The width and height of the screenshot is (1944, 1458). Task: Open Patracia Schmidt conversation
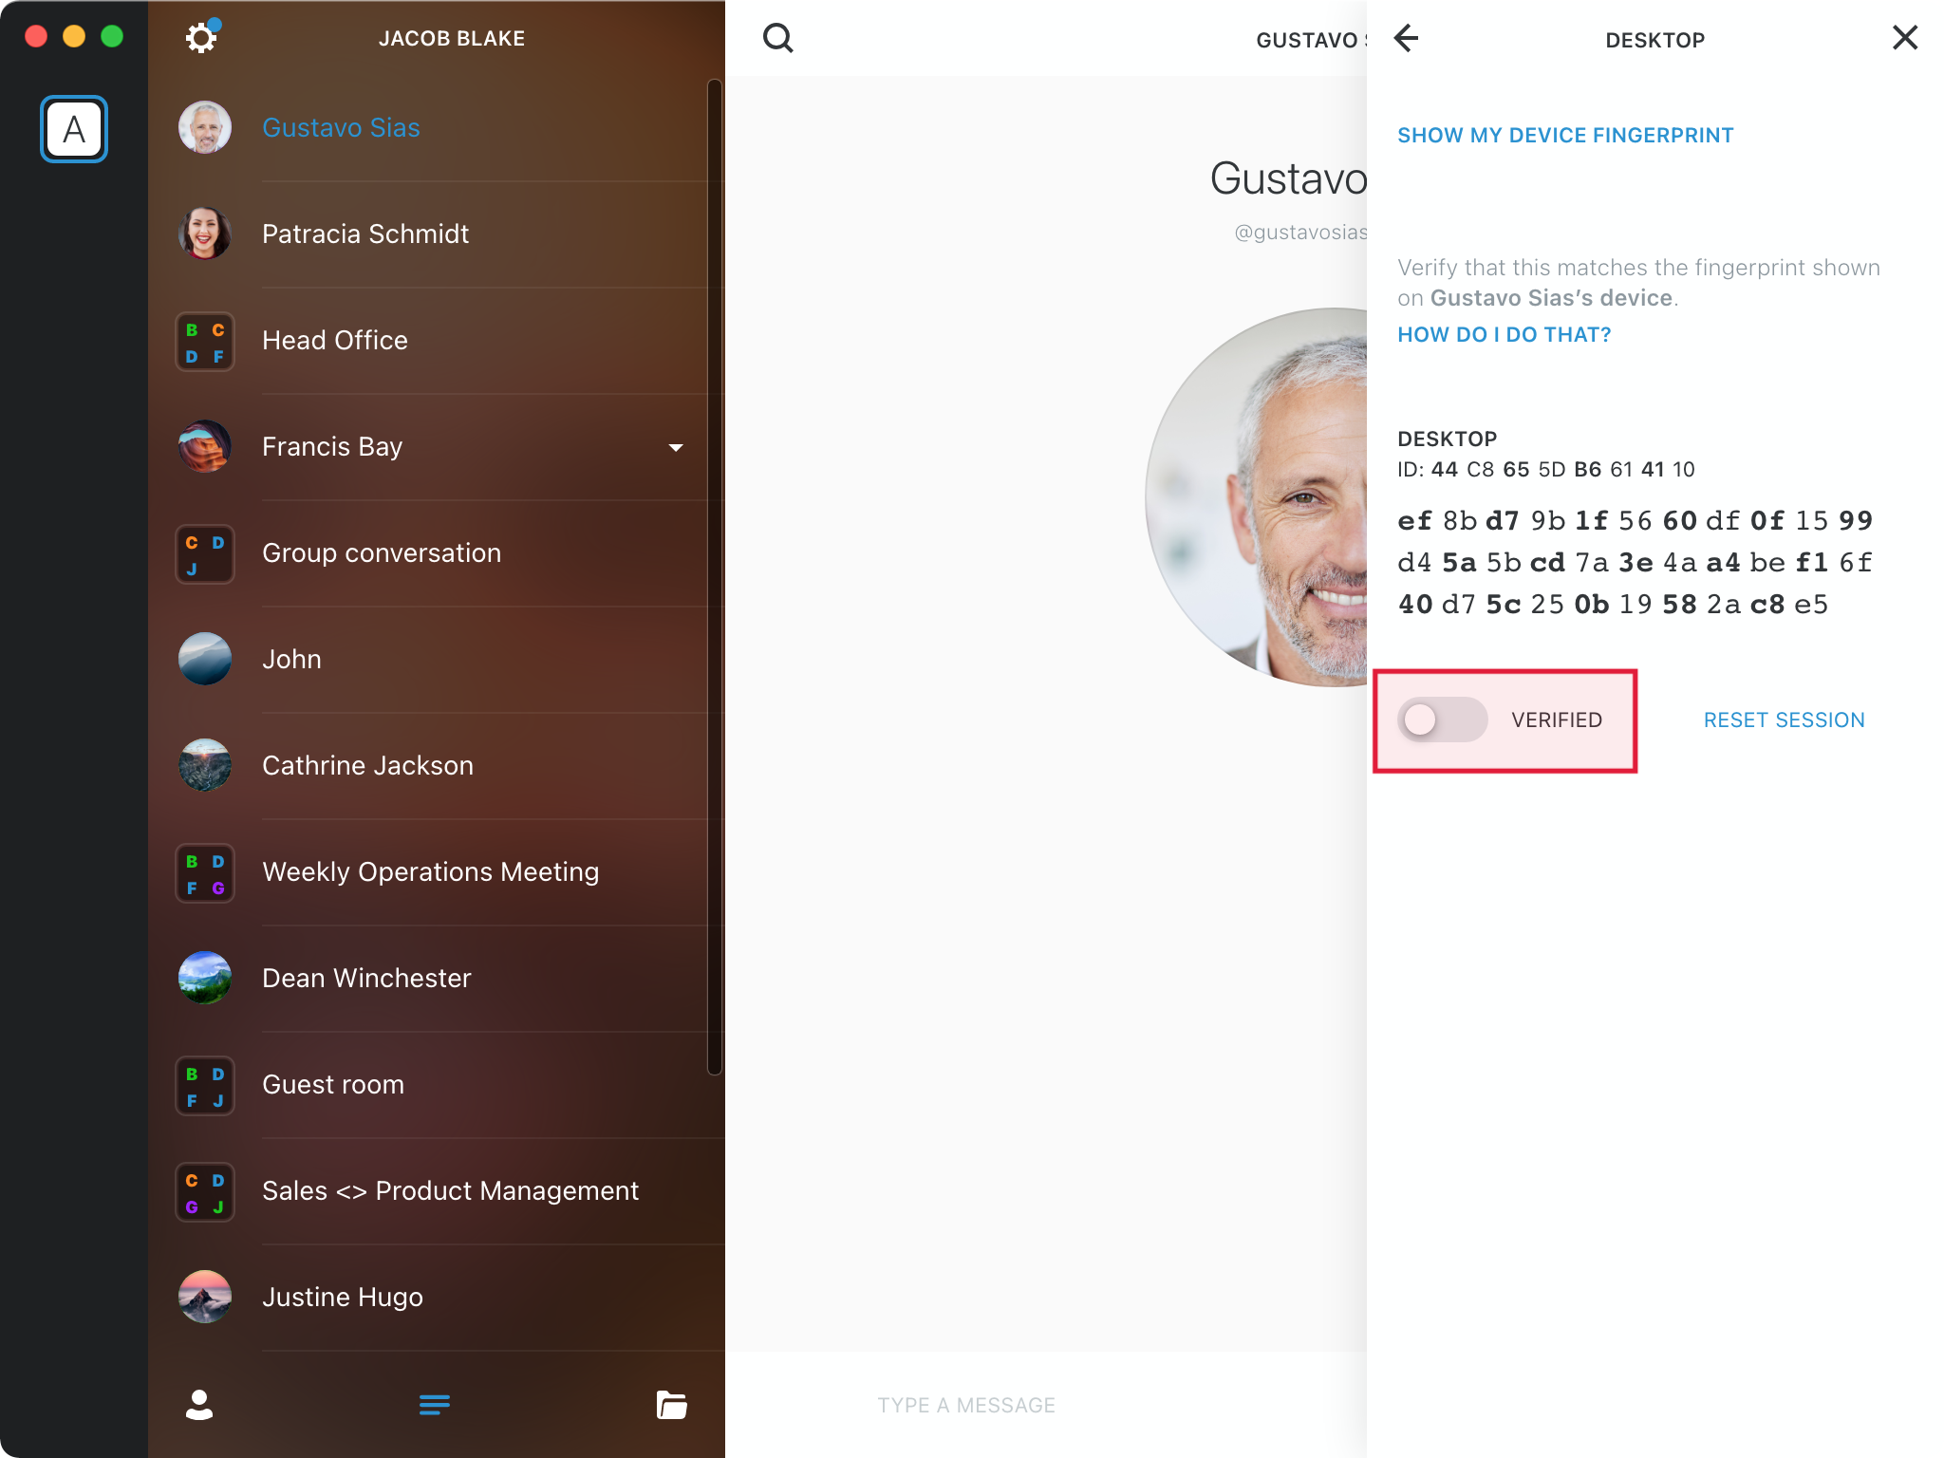[x=365, y=234]
